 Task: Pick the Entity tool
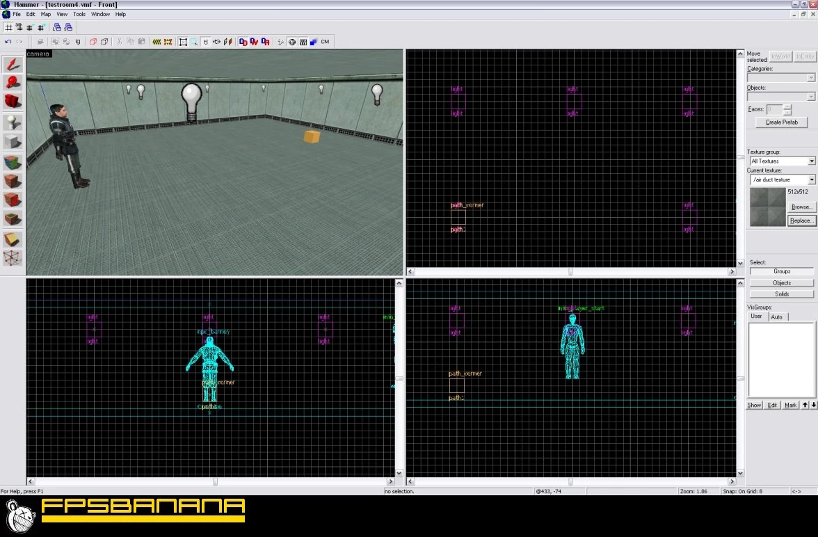pos(13,122)
